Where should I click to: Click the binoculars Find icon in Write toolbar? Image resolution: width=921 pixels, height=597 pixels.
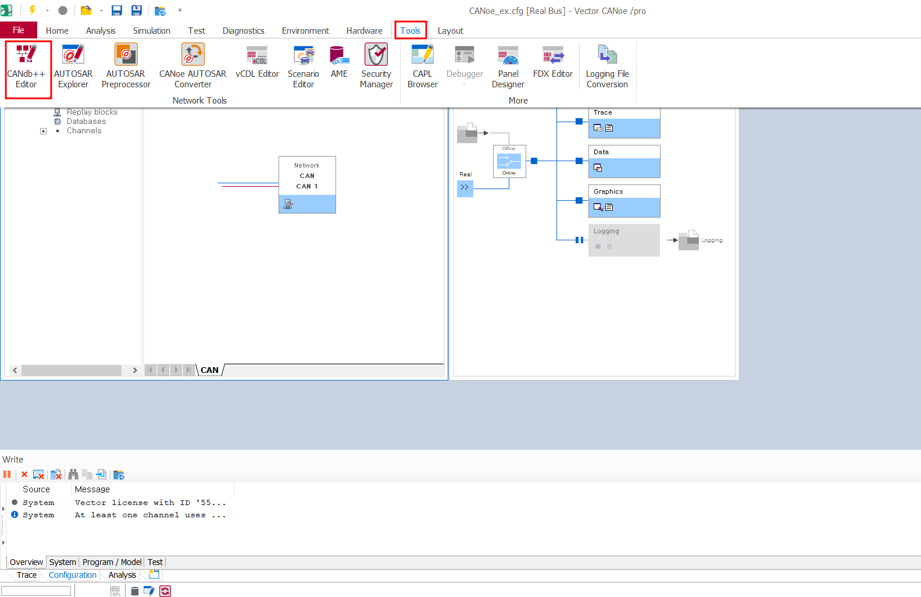[x=73, y=475]
